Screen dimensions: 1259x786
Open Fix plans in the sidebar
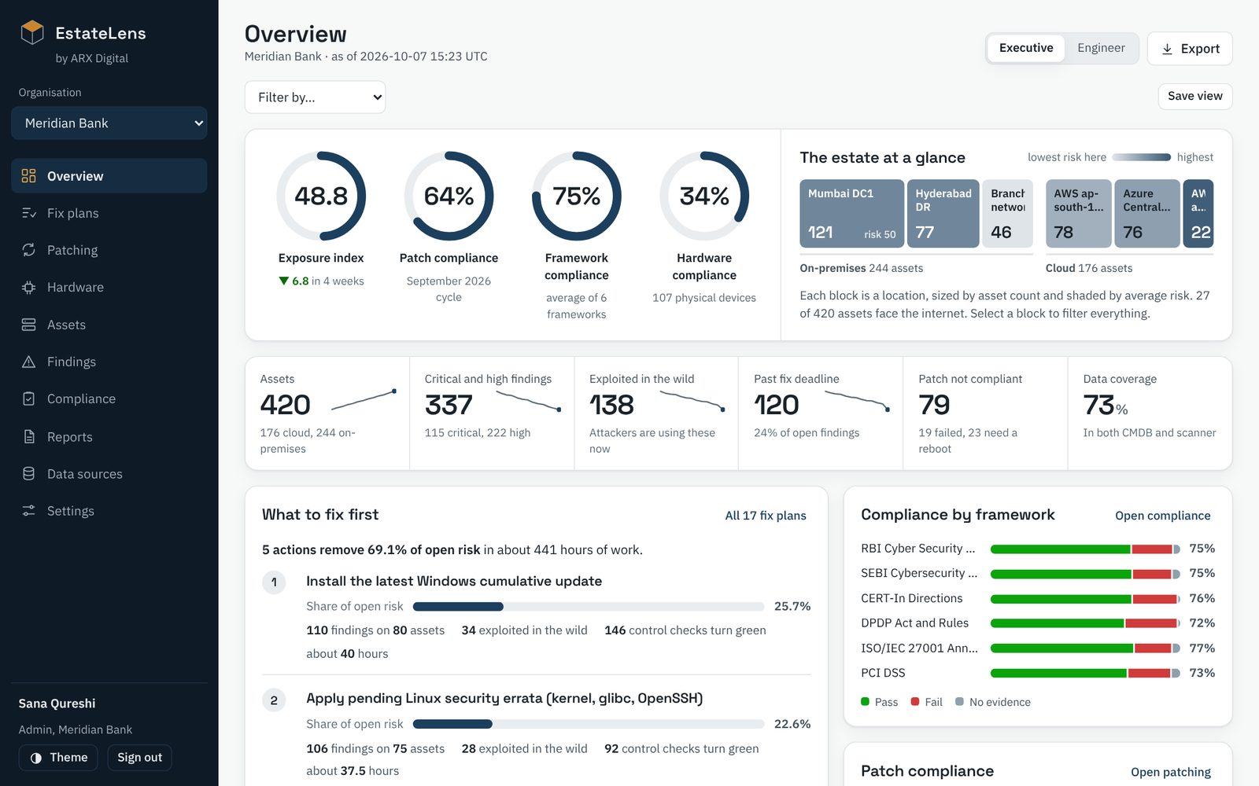pyautogui.click(x=109, y=213)
